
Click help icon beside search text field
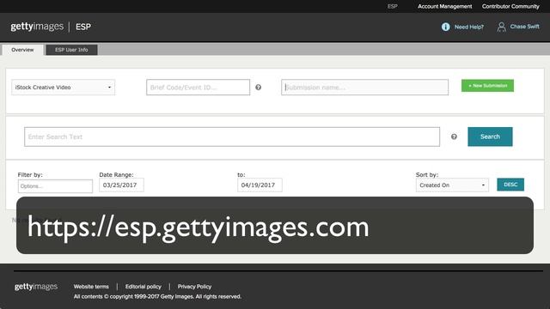pos(454,136)
